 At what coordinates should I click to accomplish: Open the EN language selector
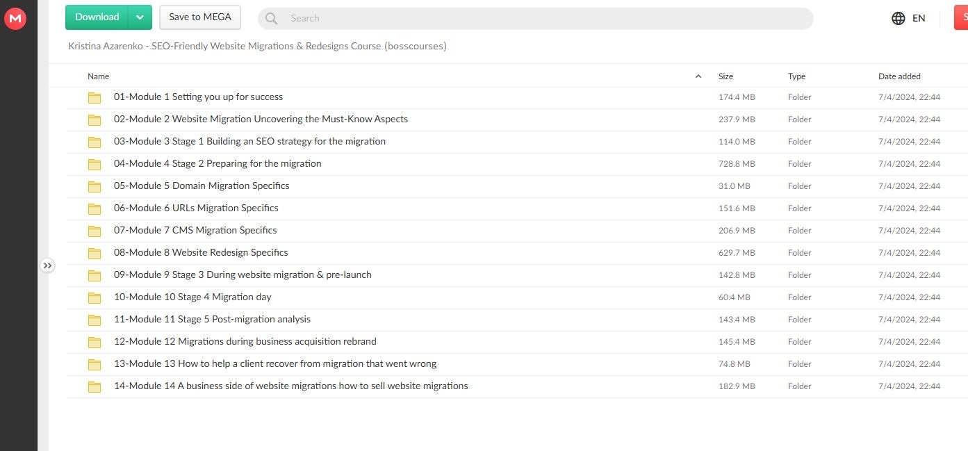(918, 19)
